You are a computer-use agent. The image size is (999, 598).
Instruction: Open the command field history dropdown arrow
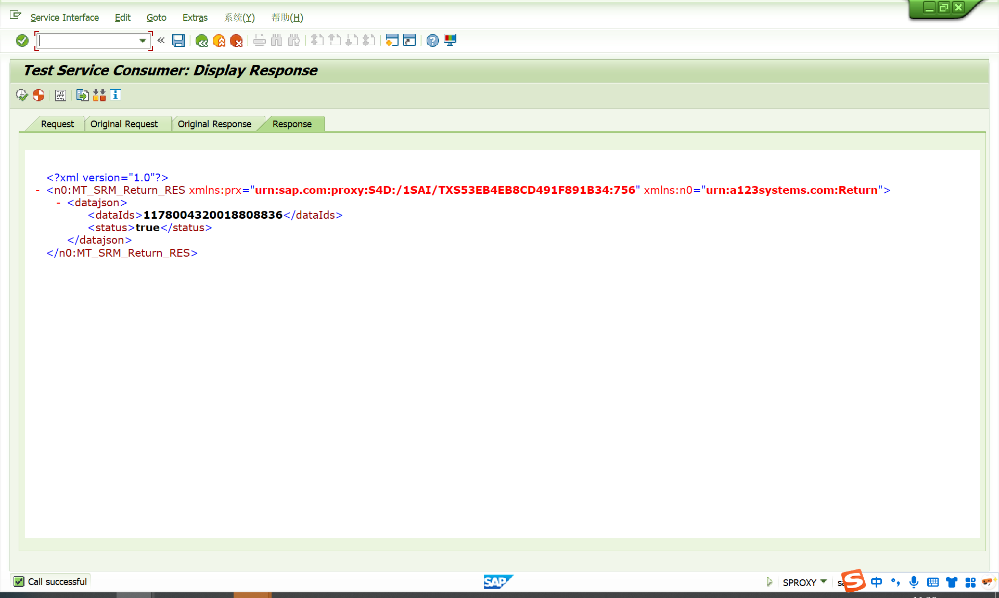(x=143, y=41)
